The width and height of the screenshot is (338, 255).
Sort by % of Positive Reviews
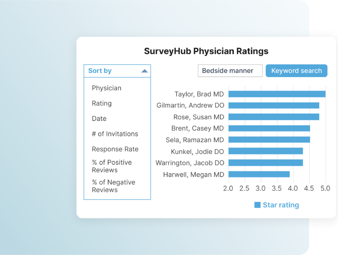112,166
